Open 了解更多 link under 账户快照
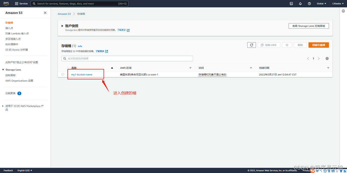This screenshot has width=347, height=173. coord(123,30)
